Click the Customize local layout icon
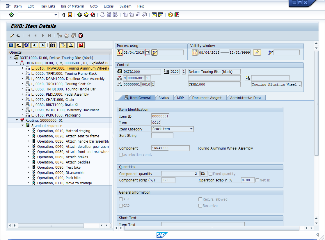This screenshot has width=325, height=240. coord(177,15)
